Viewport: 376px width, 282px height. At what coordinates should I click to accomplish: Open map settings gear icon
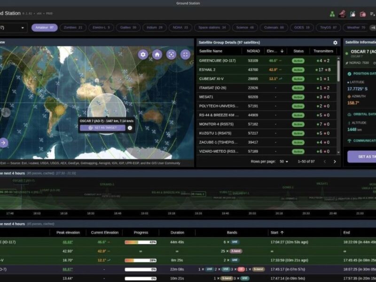click(143, 55)
